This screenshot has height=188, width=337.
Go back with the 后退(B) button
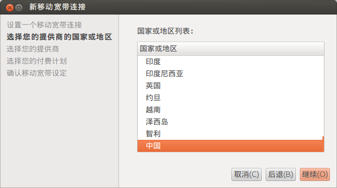tap(281, 174)
